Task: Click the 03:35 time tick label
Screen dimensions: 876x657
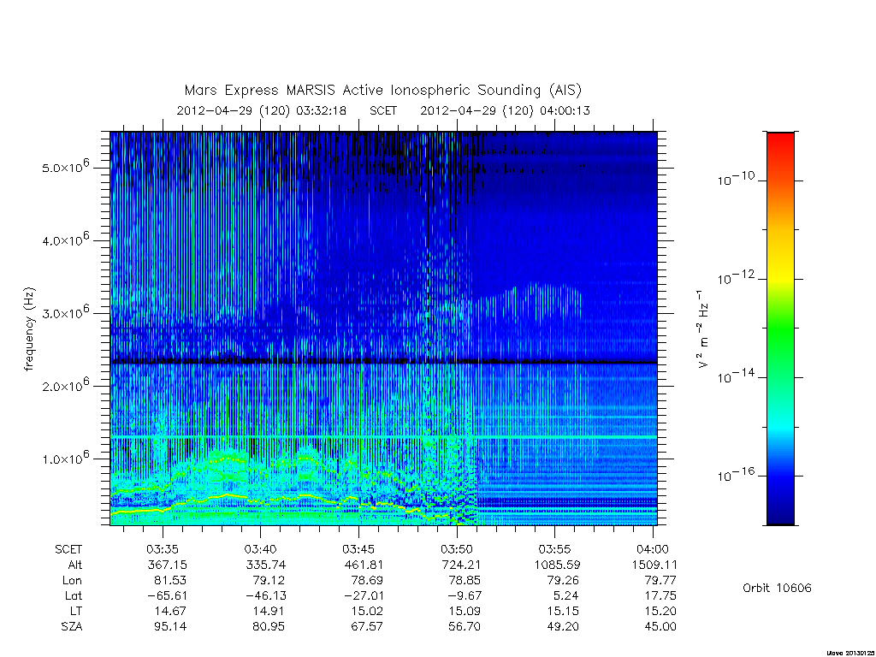Action: 163,549
